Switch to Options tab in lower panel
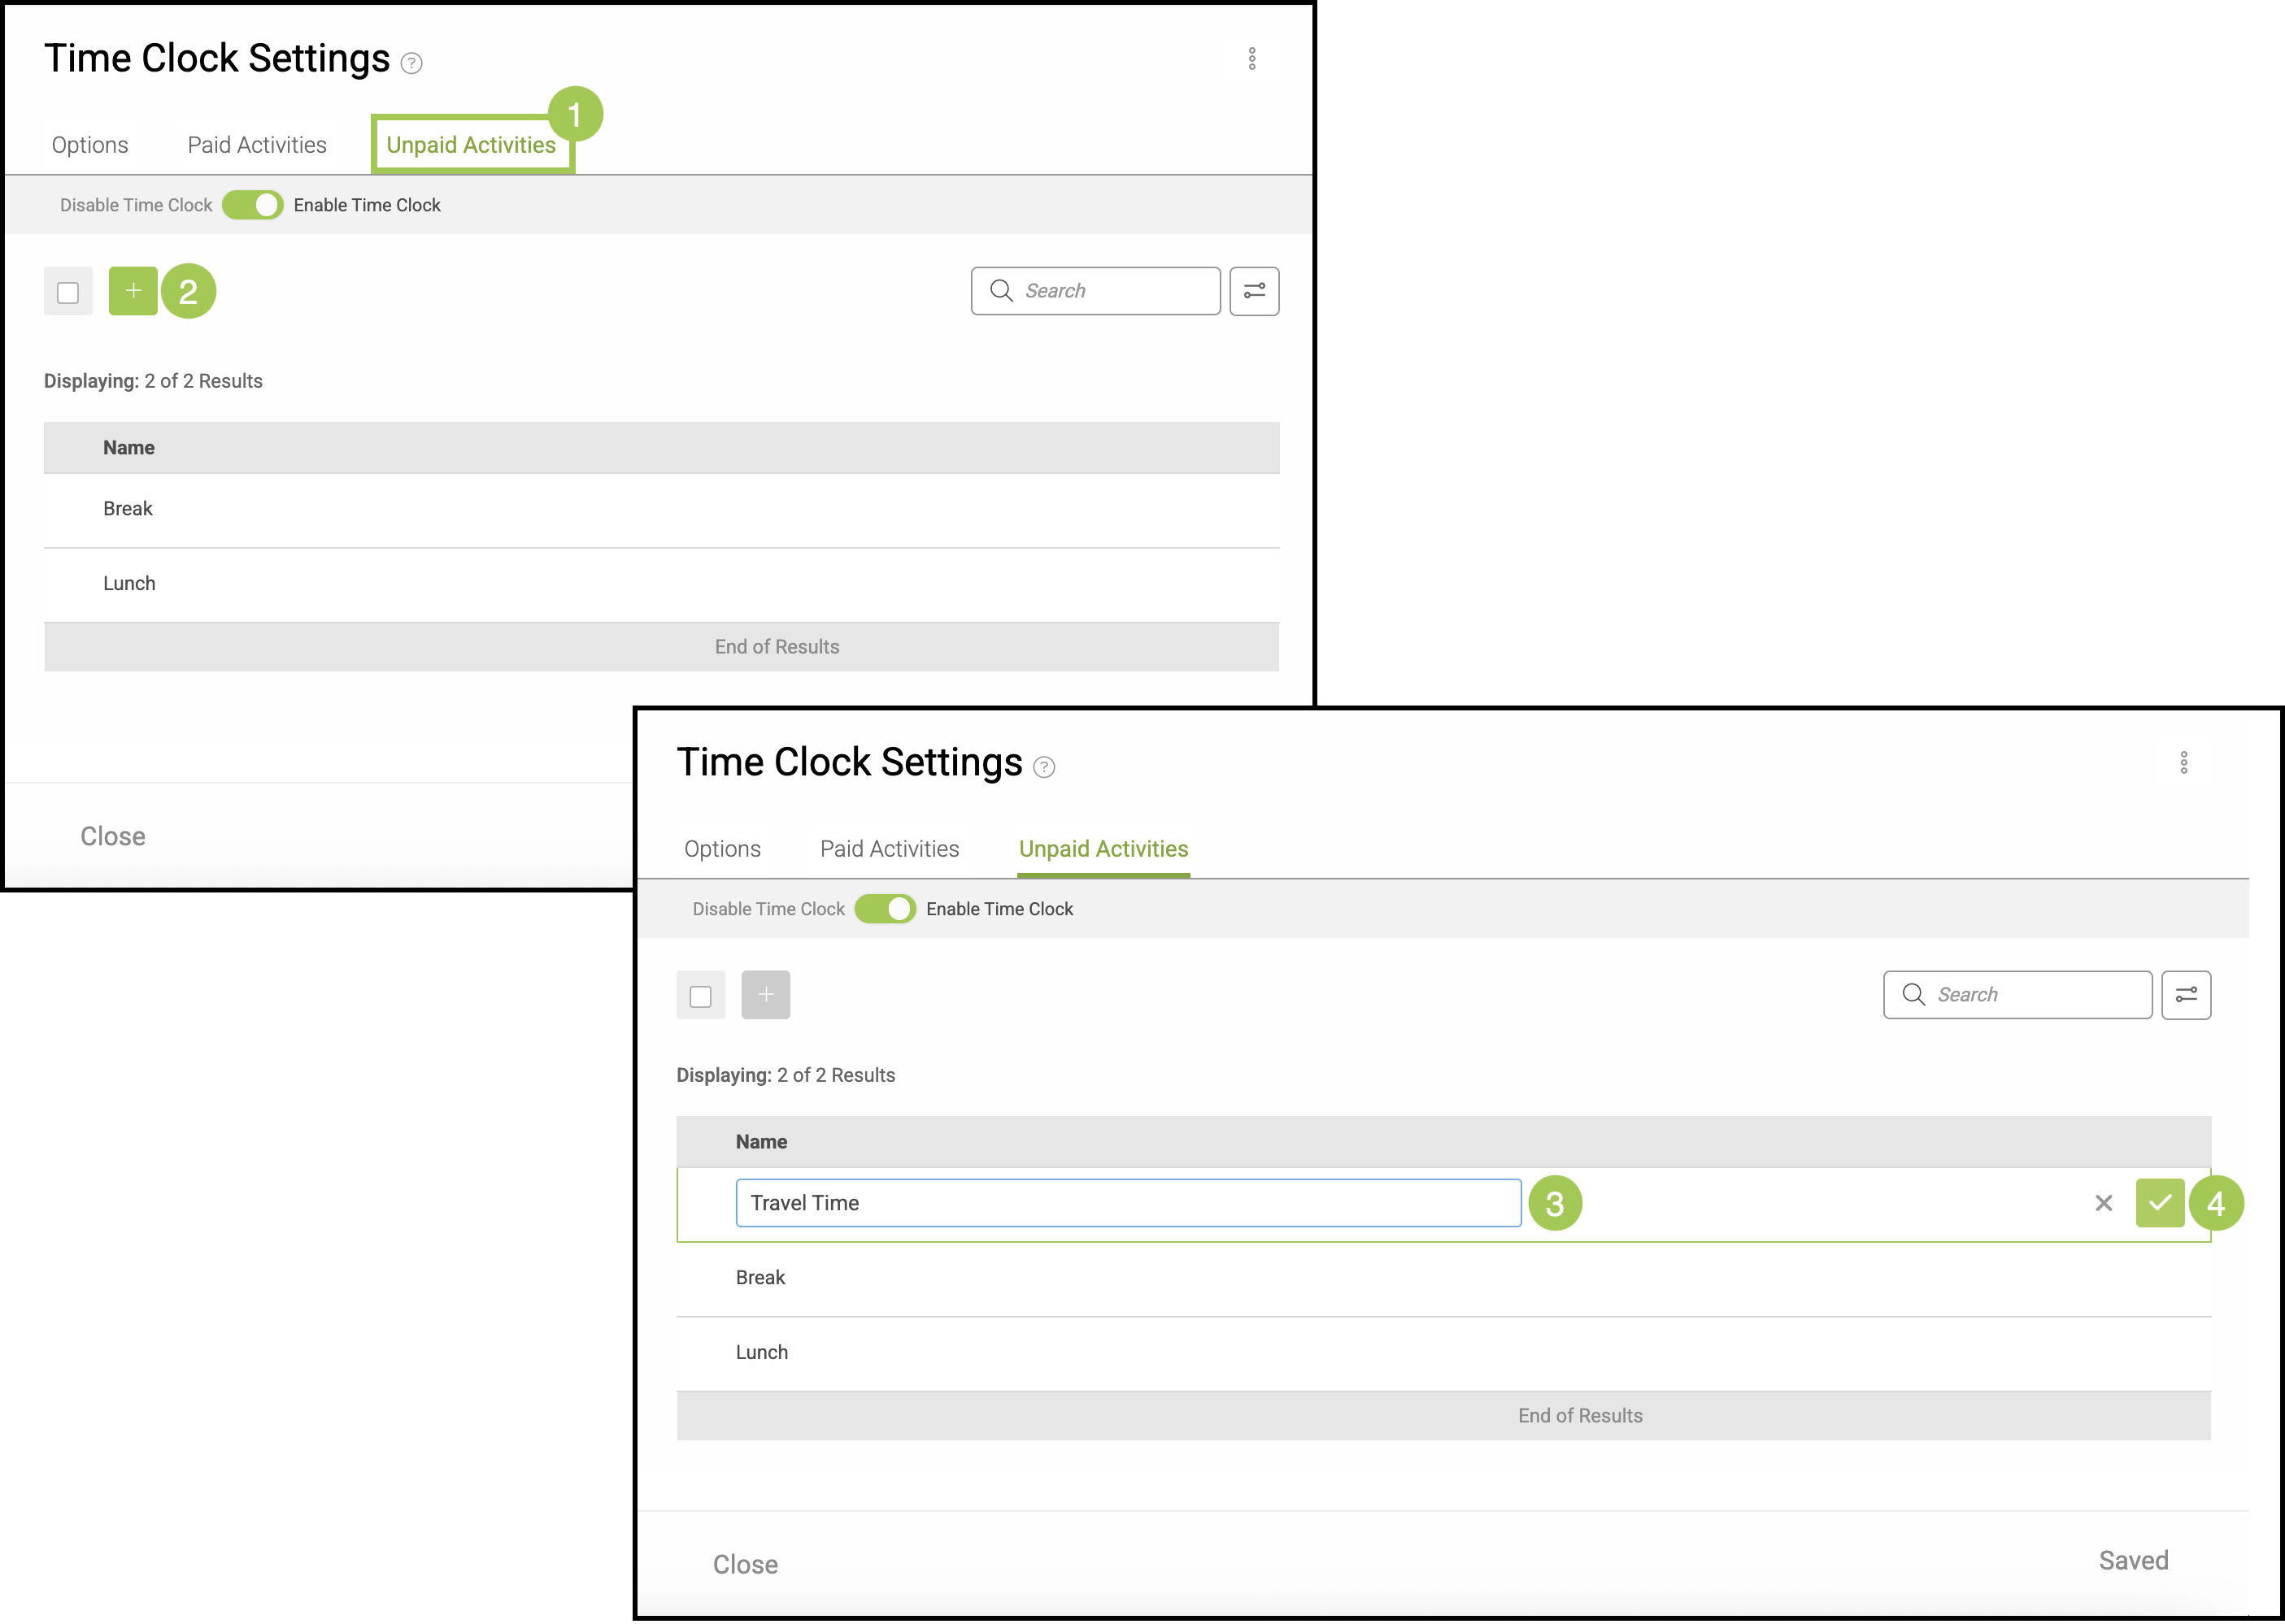This screenshot has width=2285, height=1624. [722, 849]
